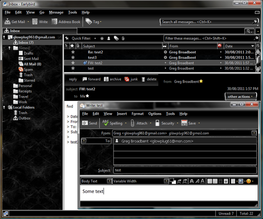Sort by attachment column header
Viewport: 263px width, 219px height.
78,46
